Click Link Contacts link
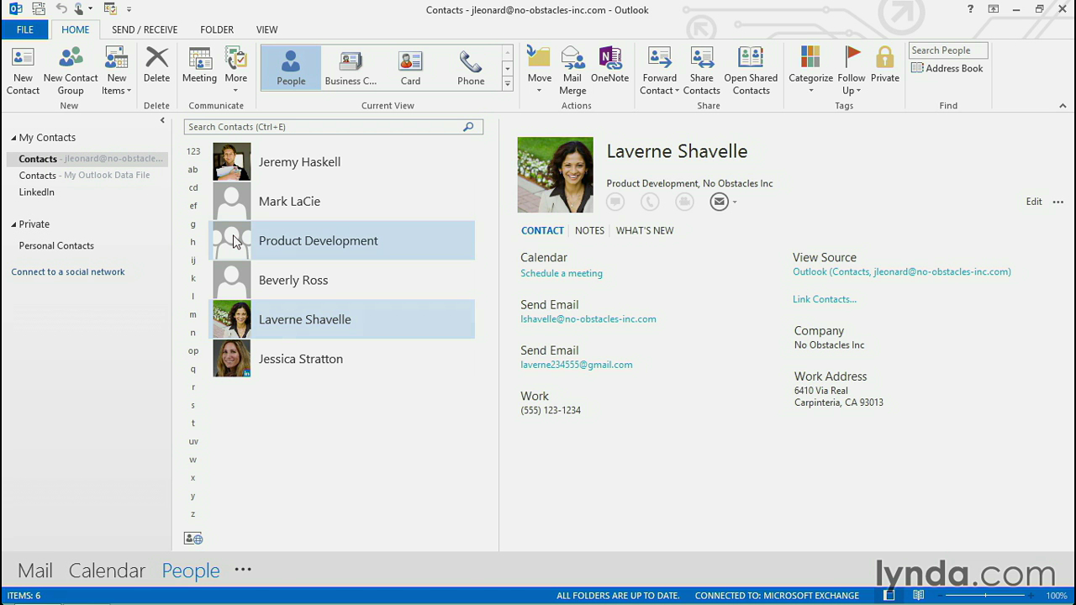This screenshot has width=1076, height=605. [825, 299]
